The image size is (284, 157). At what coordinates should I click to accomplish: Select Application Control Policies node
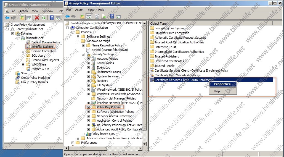point(115,121)
